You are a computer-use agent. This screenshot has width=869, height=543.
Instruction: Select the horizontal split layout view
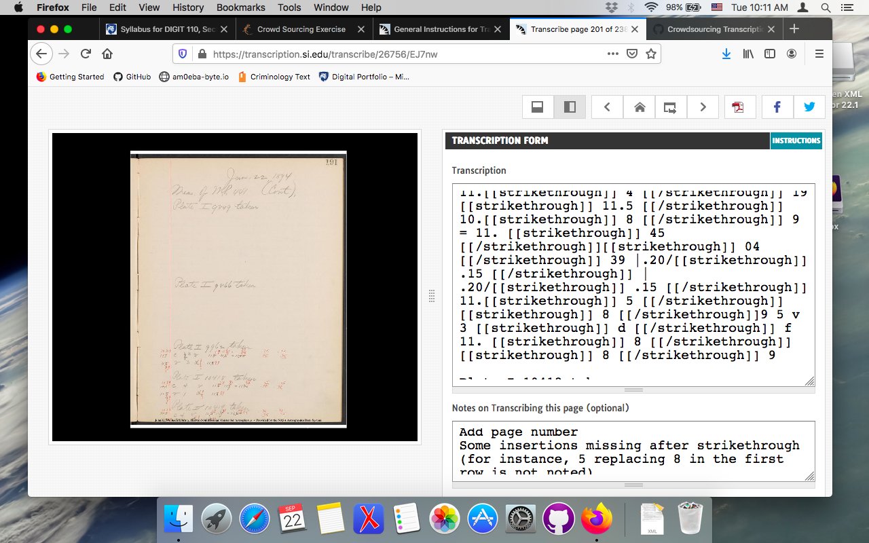[538, 107]
